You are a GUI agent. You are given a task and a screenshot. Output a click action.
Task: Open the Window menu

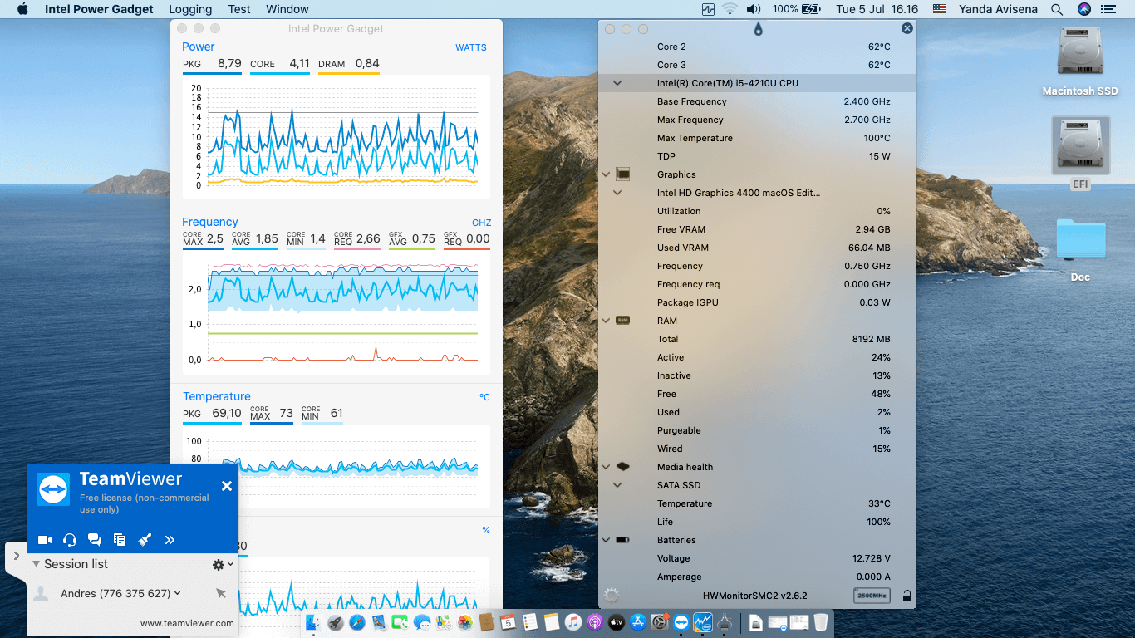point(287,9)
